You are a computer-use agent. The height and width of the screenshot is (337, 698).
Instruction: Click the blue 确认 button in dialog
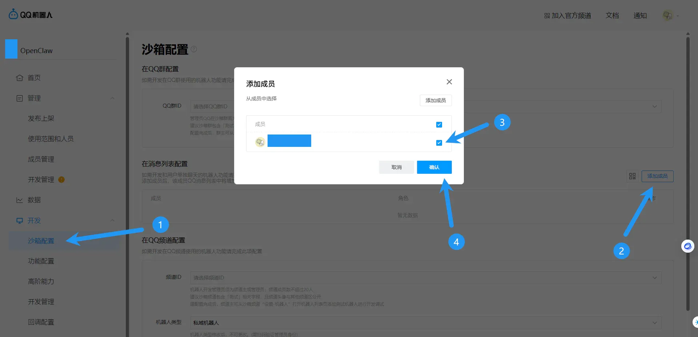[434, 167]
